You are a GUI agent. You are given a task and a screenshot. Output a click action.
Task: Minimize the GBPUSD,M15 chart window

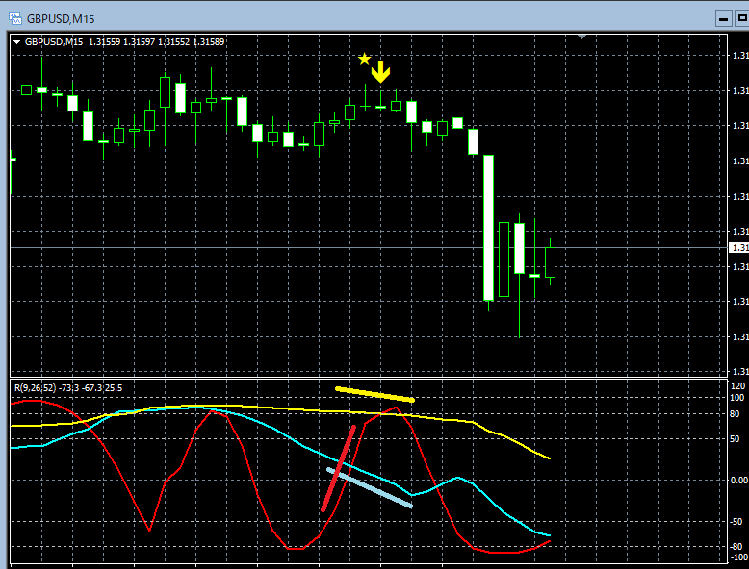[x=724, y=18]
